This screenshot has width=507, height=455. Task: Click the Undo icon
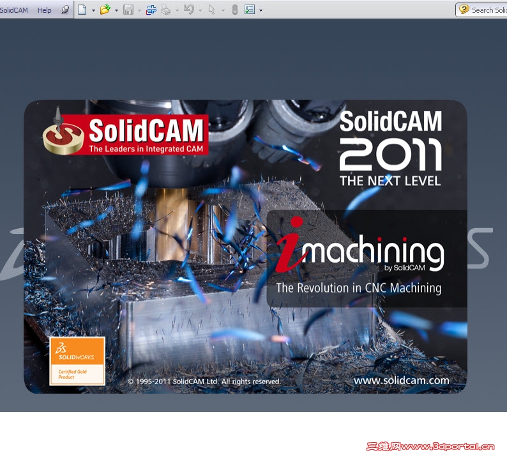(189, 10)
